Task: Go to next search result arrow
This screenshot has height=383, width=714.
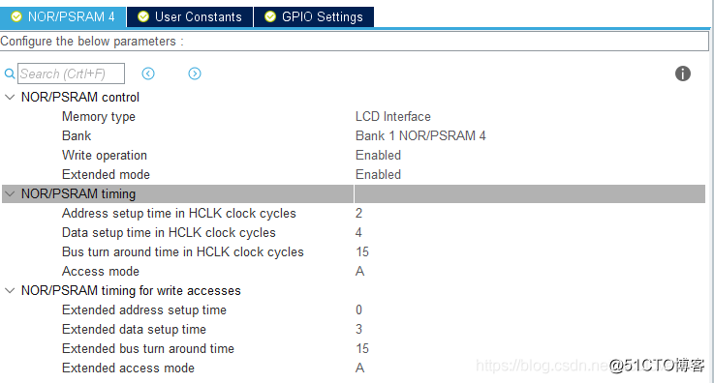Action: [195, 74]
